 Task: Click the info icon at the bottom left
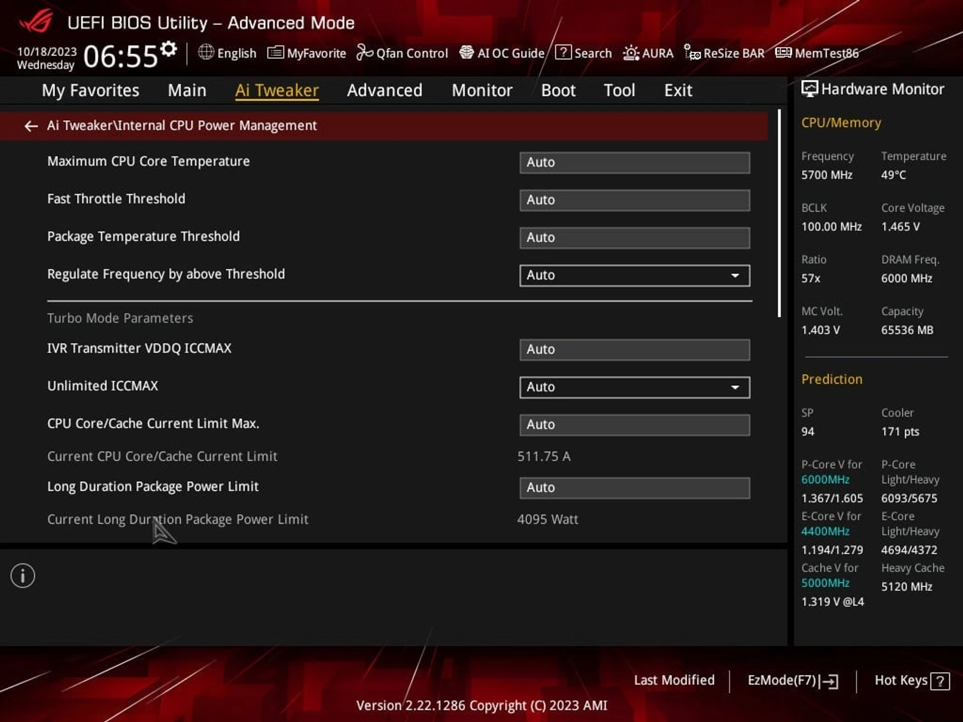pos(23,576)
